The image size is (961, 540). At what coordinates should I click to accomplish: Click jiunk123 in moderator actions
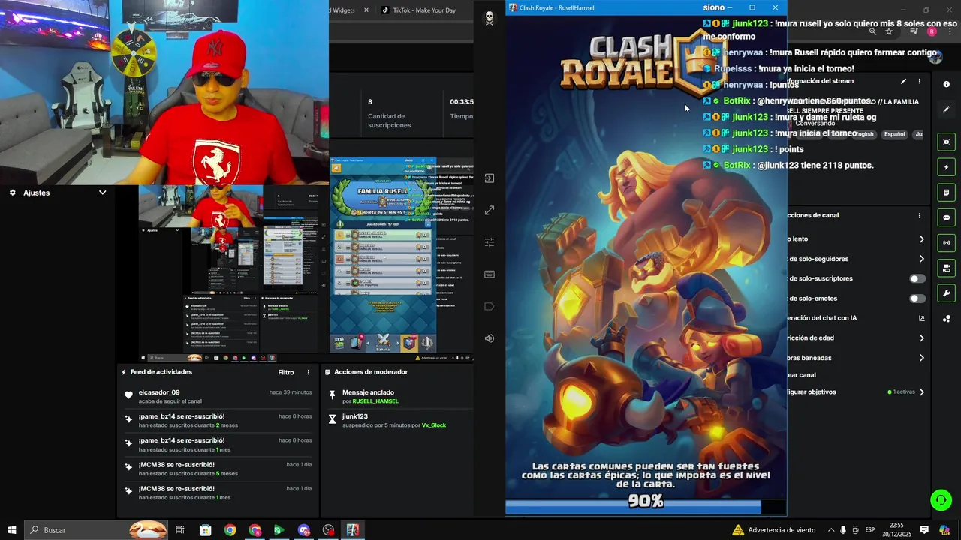355,416
